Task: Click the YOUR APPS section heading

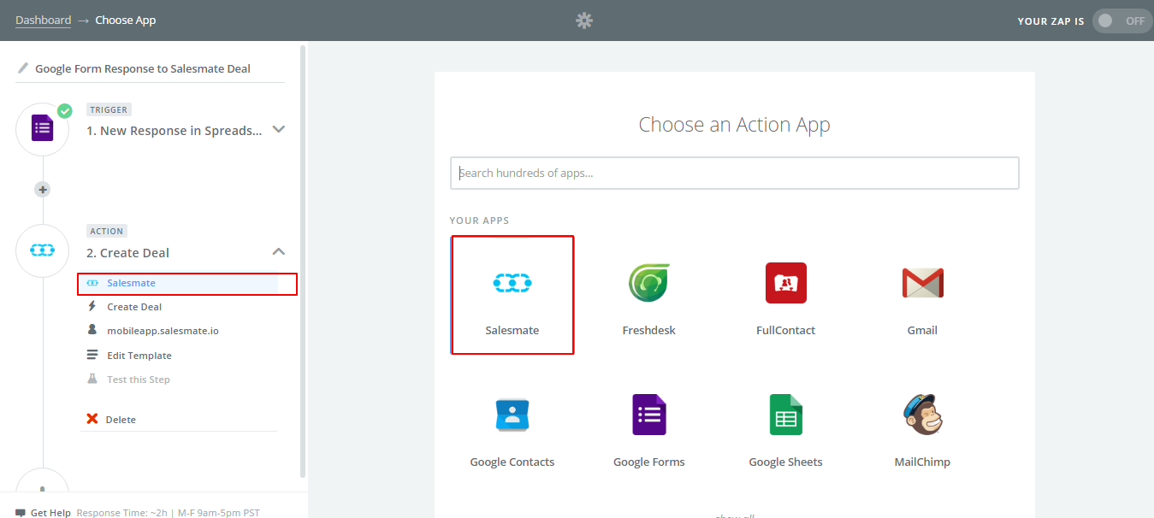Action: 479,221
